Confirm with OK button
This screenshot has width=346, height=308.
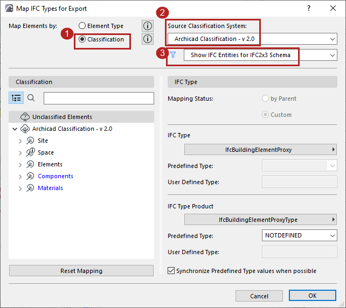[x=313, y=296]
